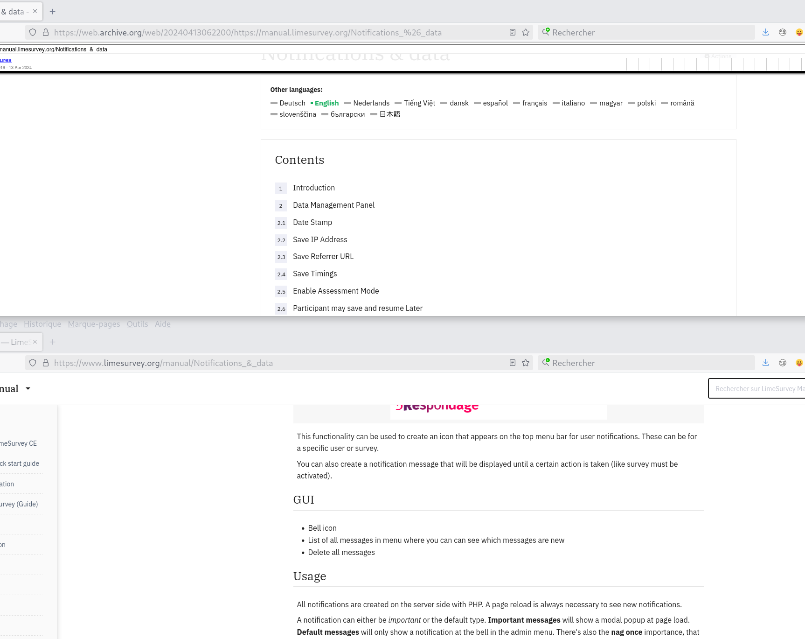Open the Outils menu
The image size is (805, 639).
137,324
